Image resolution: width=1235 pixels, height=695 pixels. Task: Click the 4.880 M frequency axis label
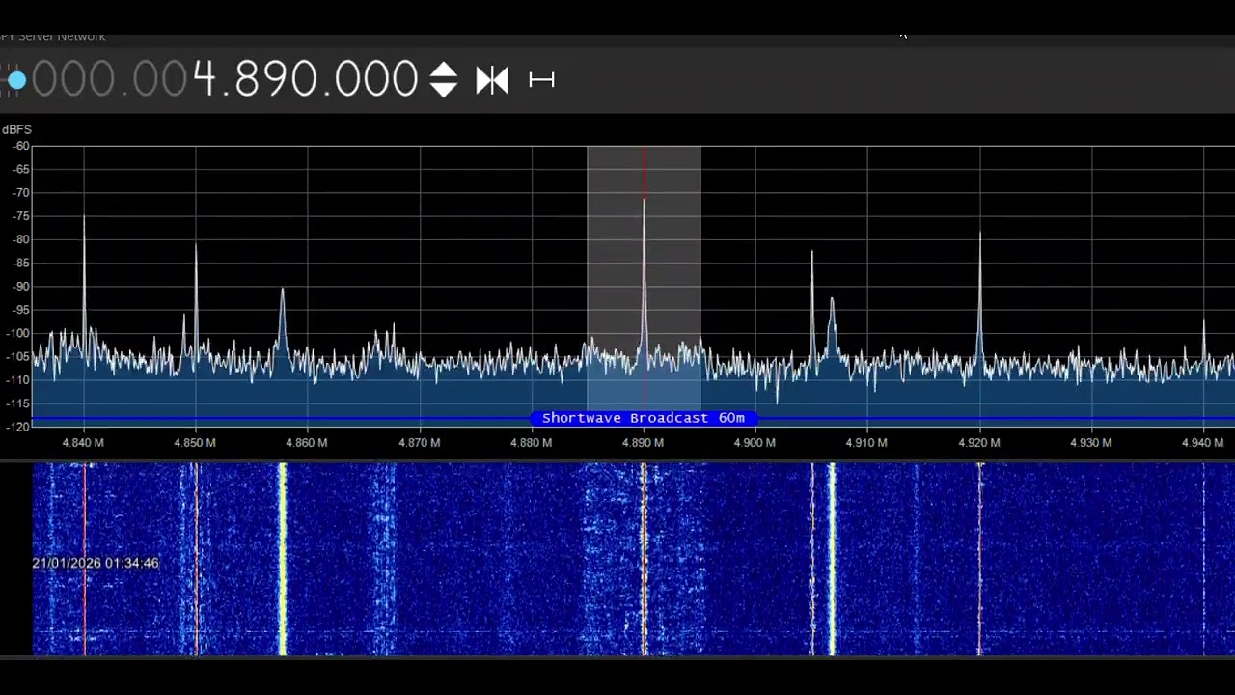[x=531, y=443]
